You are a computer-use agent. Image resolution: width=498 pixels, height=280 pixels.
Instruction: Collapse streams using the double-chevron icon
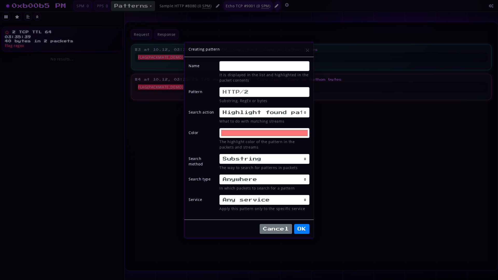(37, 17)
